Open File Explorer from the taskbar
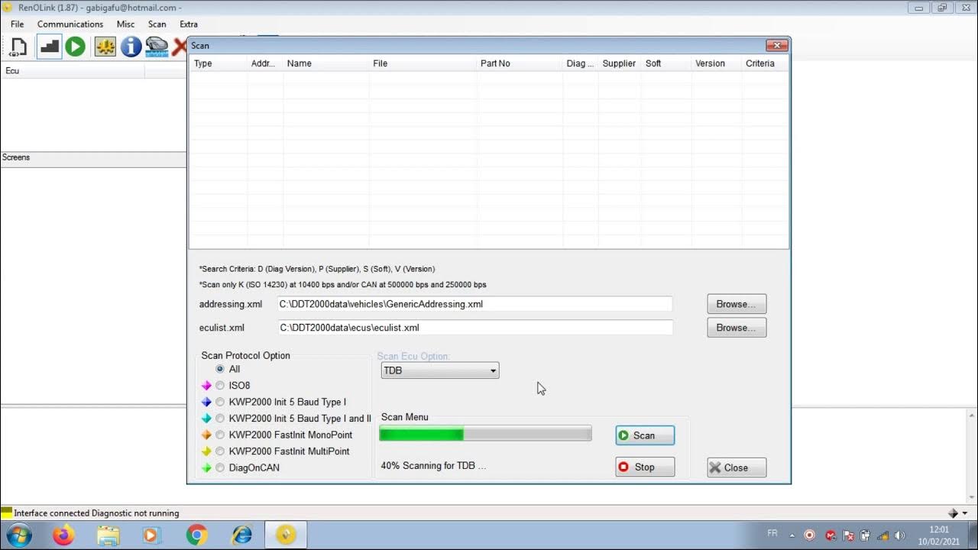The width and height of the screenshot is (978, 550). [x=108, y=535]
